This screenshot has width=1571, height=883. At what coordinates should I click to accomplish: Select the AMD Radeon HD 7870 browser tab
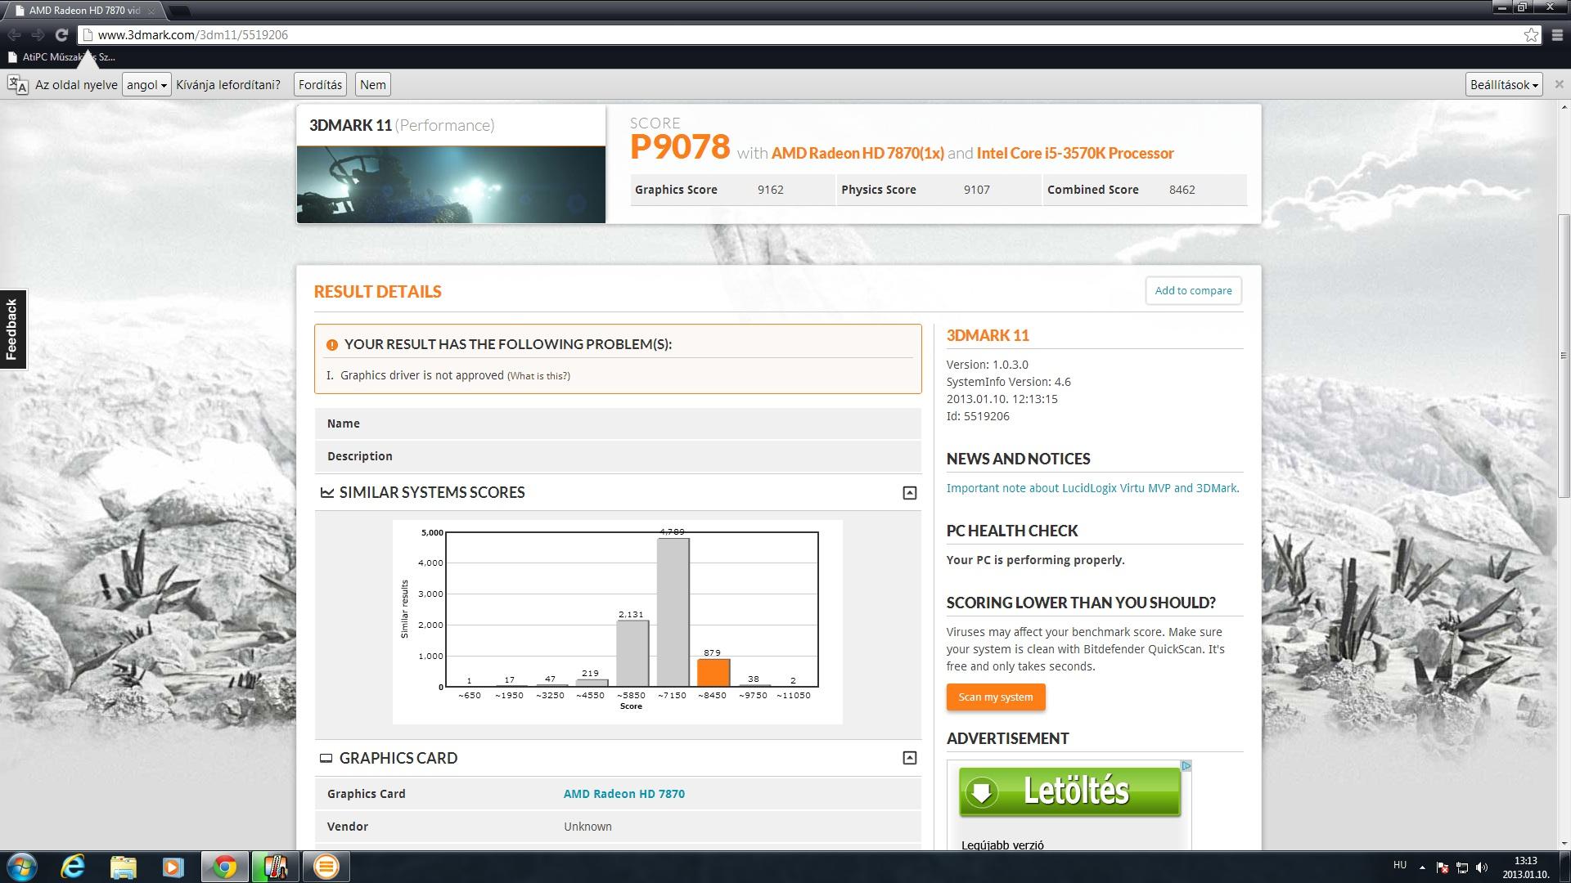coord(84,11)
